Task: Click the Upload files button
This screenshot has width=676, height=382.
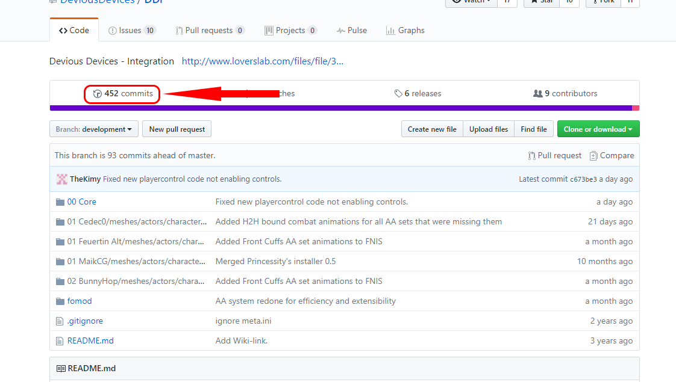Action: click(488, 129)
